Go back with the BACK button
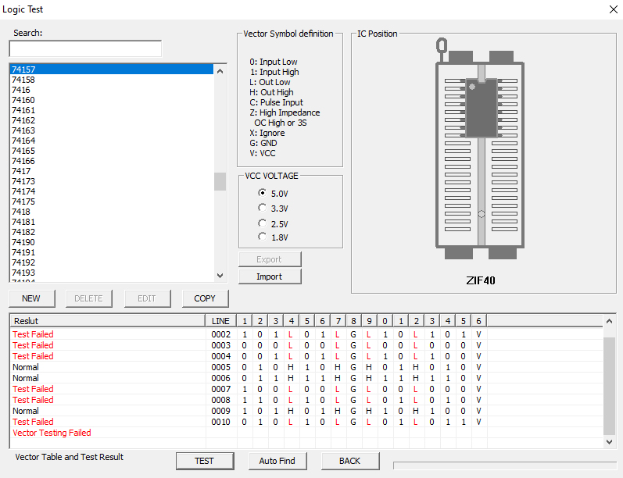Screen dimensions: 623x478 pos(350,461)
